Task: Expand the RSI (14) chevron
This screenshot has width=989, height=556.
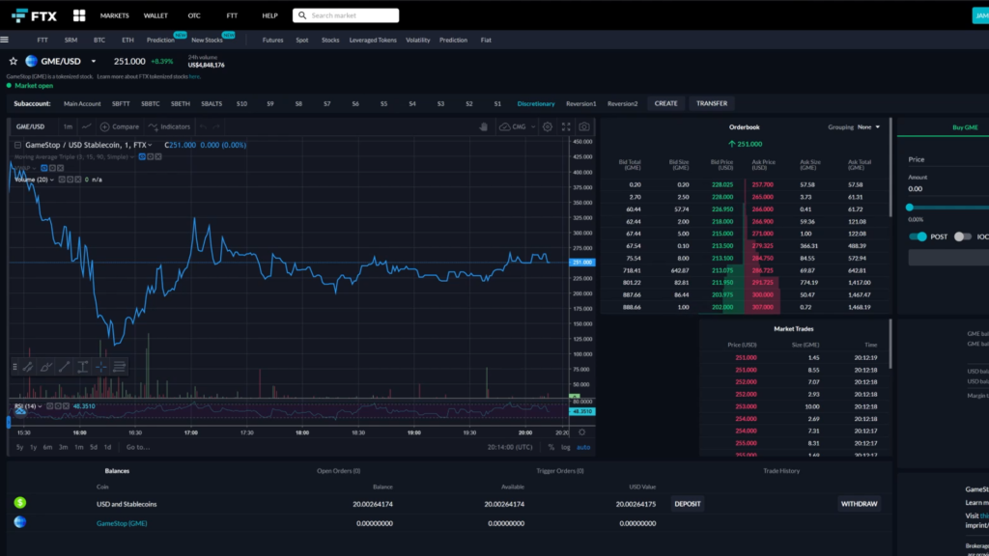Action: pos(40,406)
